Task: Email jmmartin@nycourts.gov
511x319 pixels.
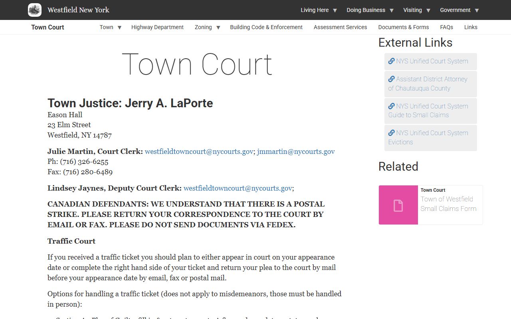Action: click(296, 152)
